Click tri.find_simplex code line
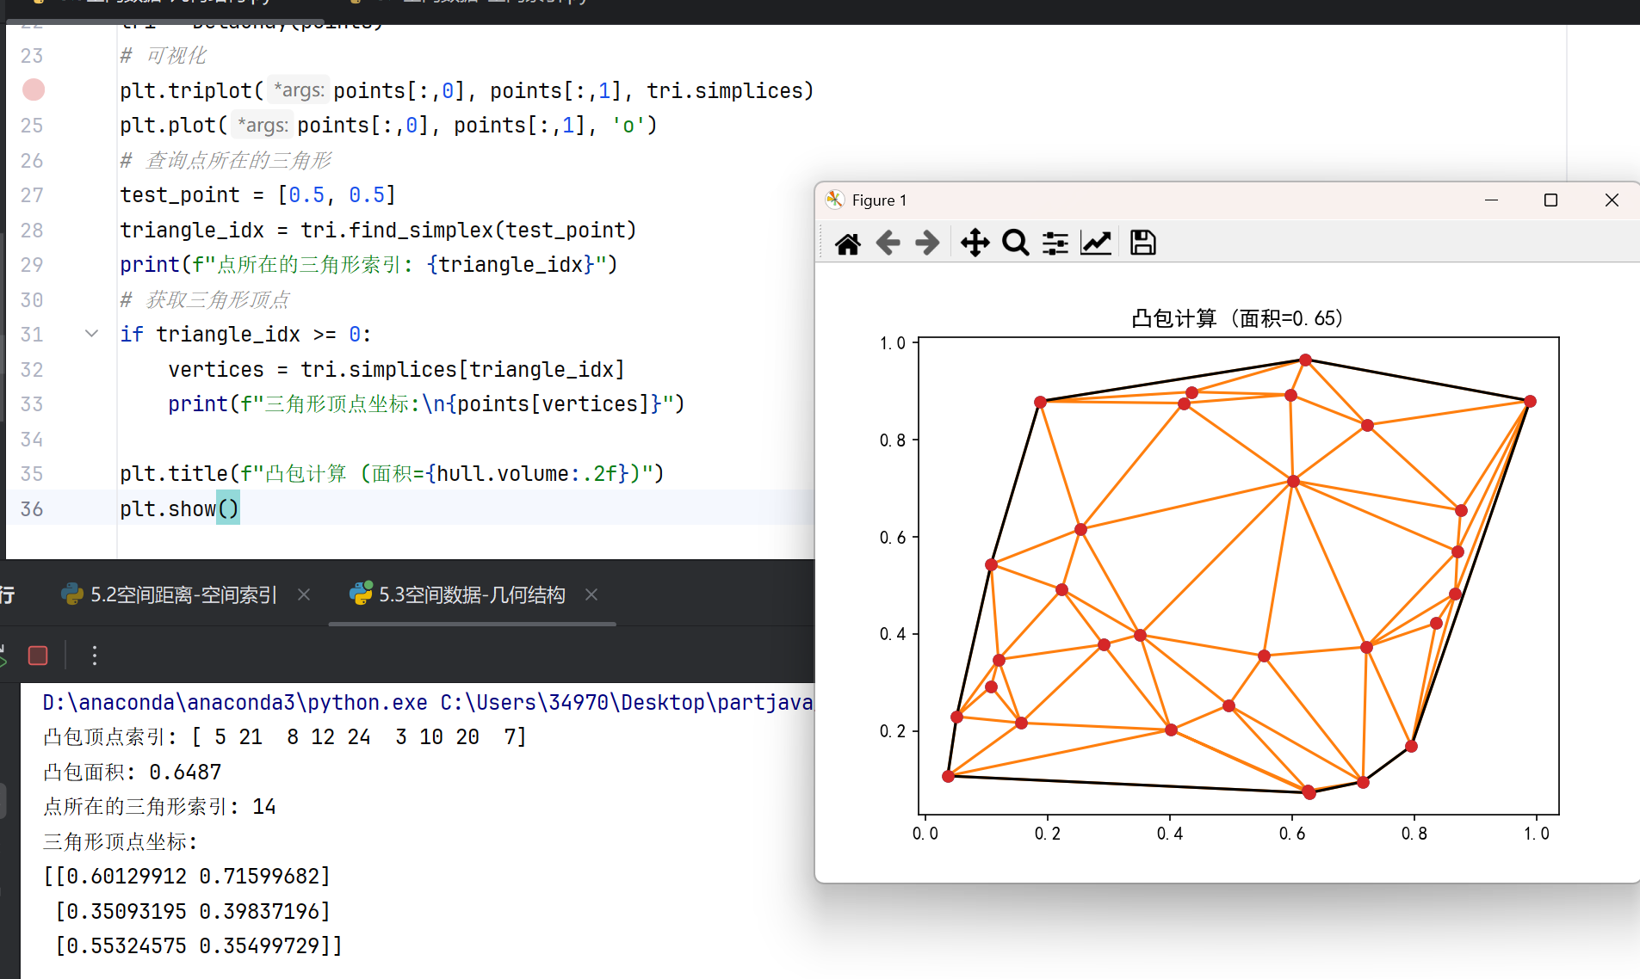 coord(378,230)
